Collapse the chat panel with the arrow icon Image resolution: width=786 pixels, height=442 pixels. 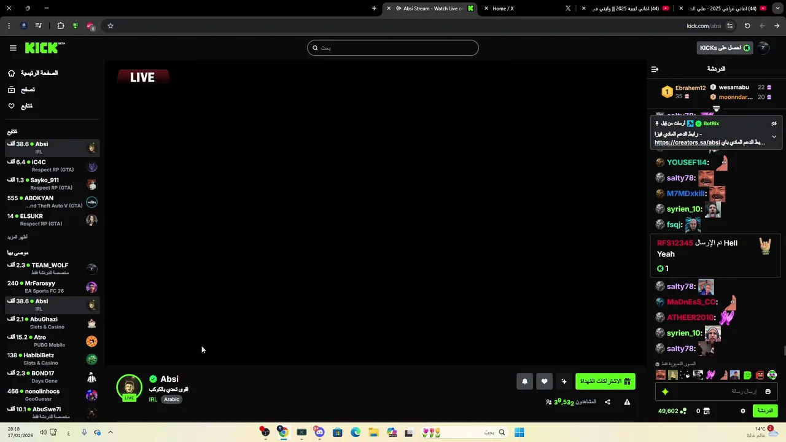click(655, 69)
